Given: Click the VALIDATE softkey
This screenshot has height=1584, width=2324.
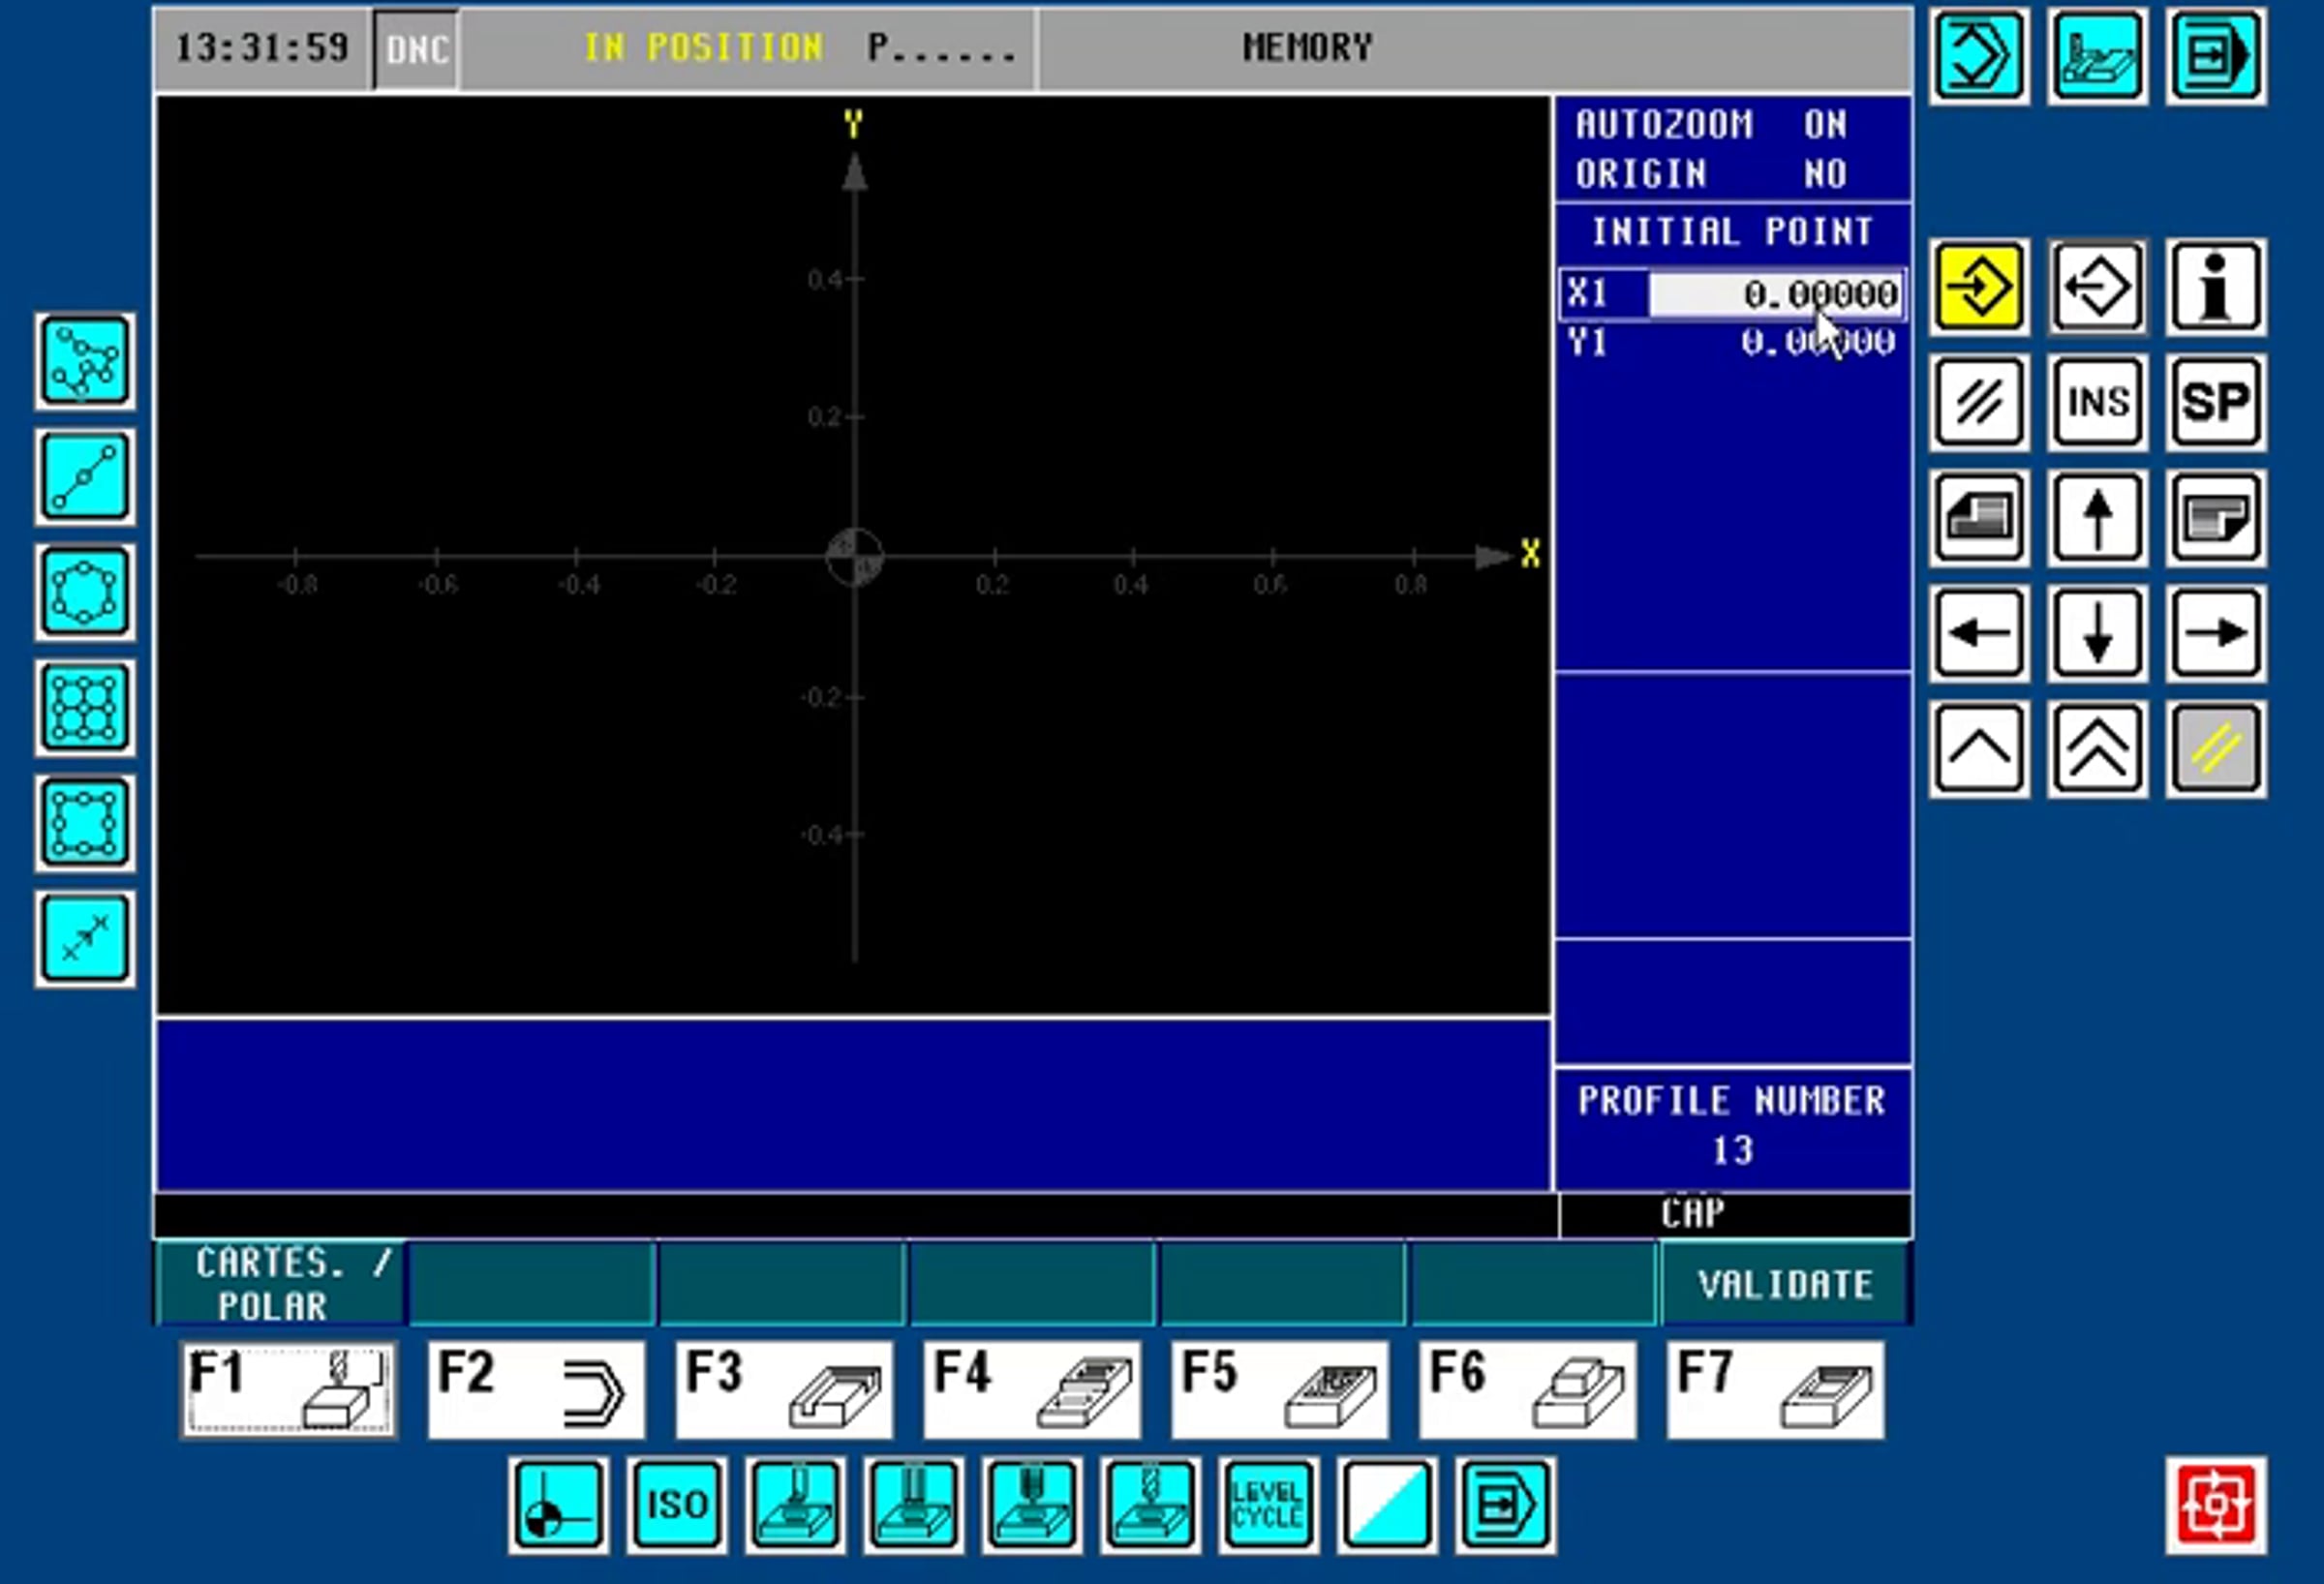Looking at the screenshot, I should point(1786,1284).
